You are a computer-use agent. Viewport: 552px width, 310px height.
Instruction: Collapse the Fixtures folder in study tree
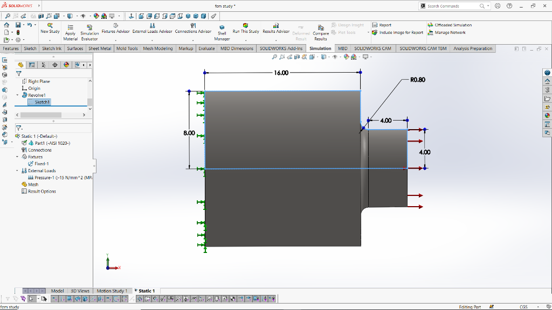[17, 157]
